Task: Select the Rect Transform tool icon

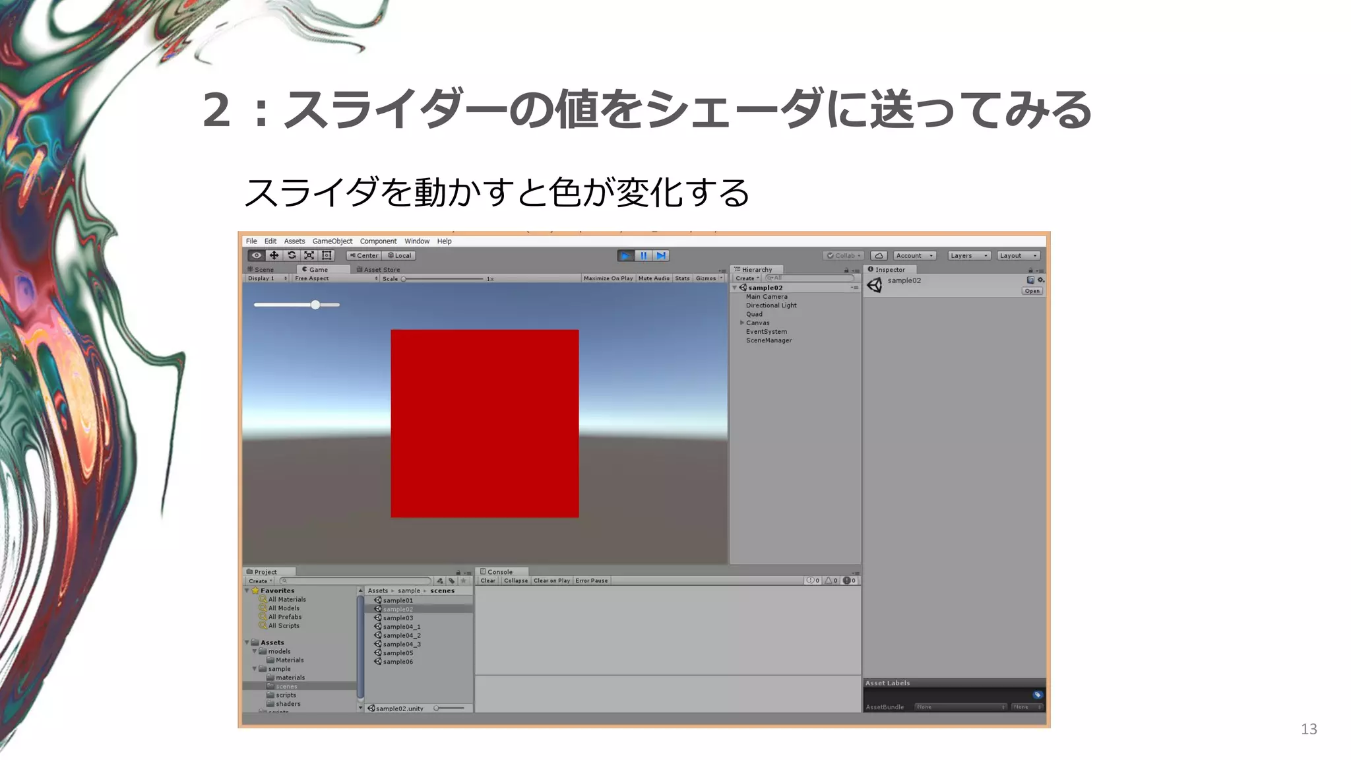Action: click(x=327, y=255)
